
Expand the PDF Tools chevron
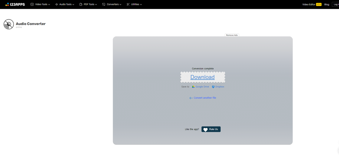96,4
